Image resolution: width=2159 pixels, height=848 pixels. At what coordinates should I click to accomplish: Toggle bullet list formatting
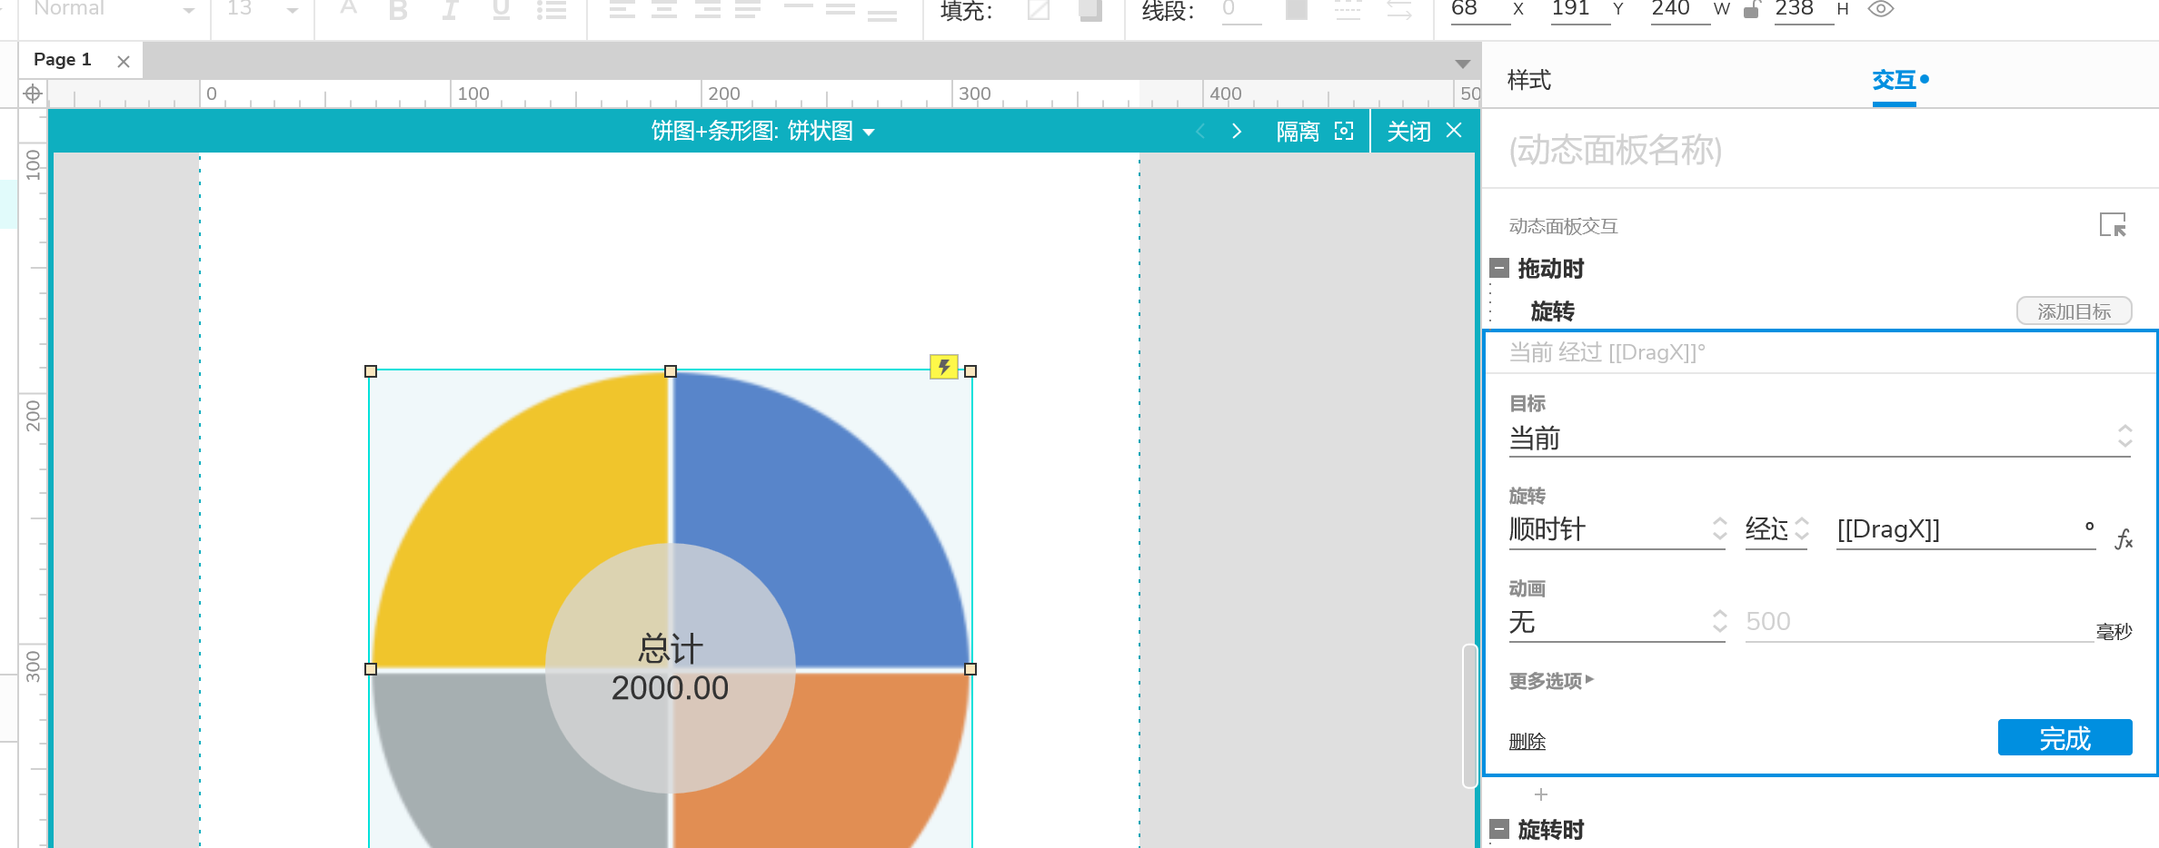(x=551, y=10)
